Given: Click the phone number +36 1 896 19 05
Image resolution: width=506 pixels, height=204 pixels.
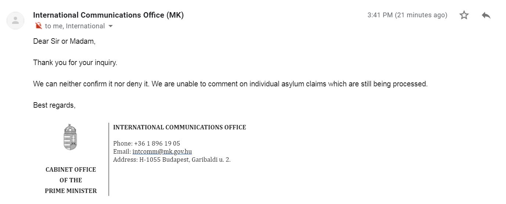Looking at the screenshot, I should pos(157,143).
